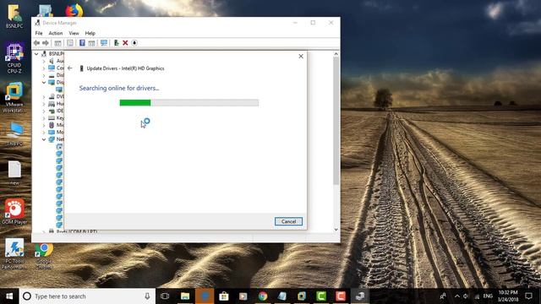This screenshot has width=541, height=304.
Task: Open the PC Tools Performance desktop shortcut
Action: pyautogui.click(x=14, y=253)
